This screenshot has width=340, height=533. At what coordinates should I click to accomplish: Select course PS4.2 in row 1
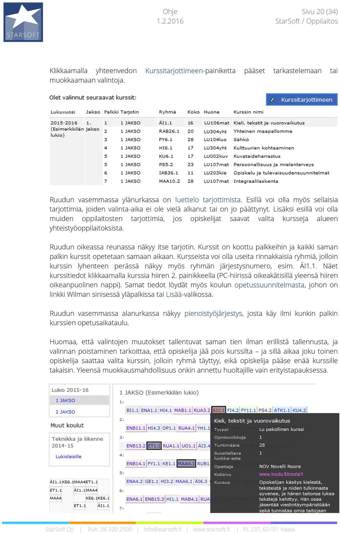point(265,410)
